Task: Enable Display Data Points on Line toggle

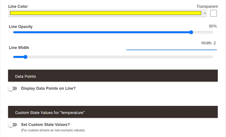Action: 12,88
